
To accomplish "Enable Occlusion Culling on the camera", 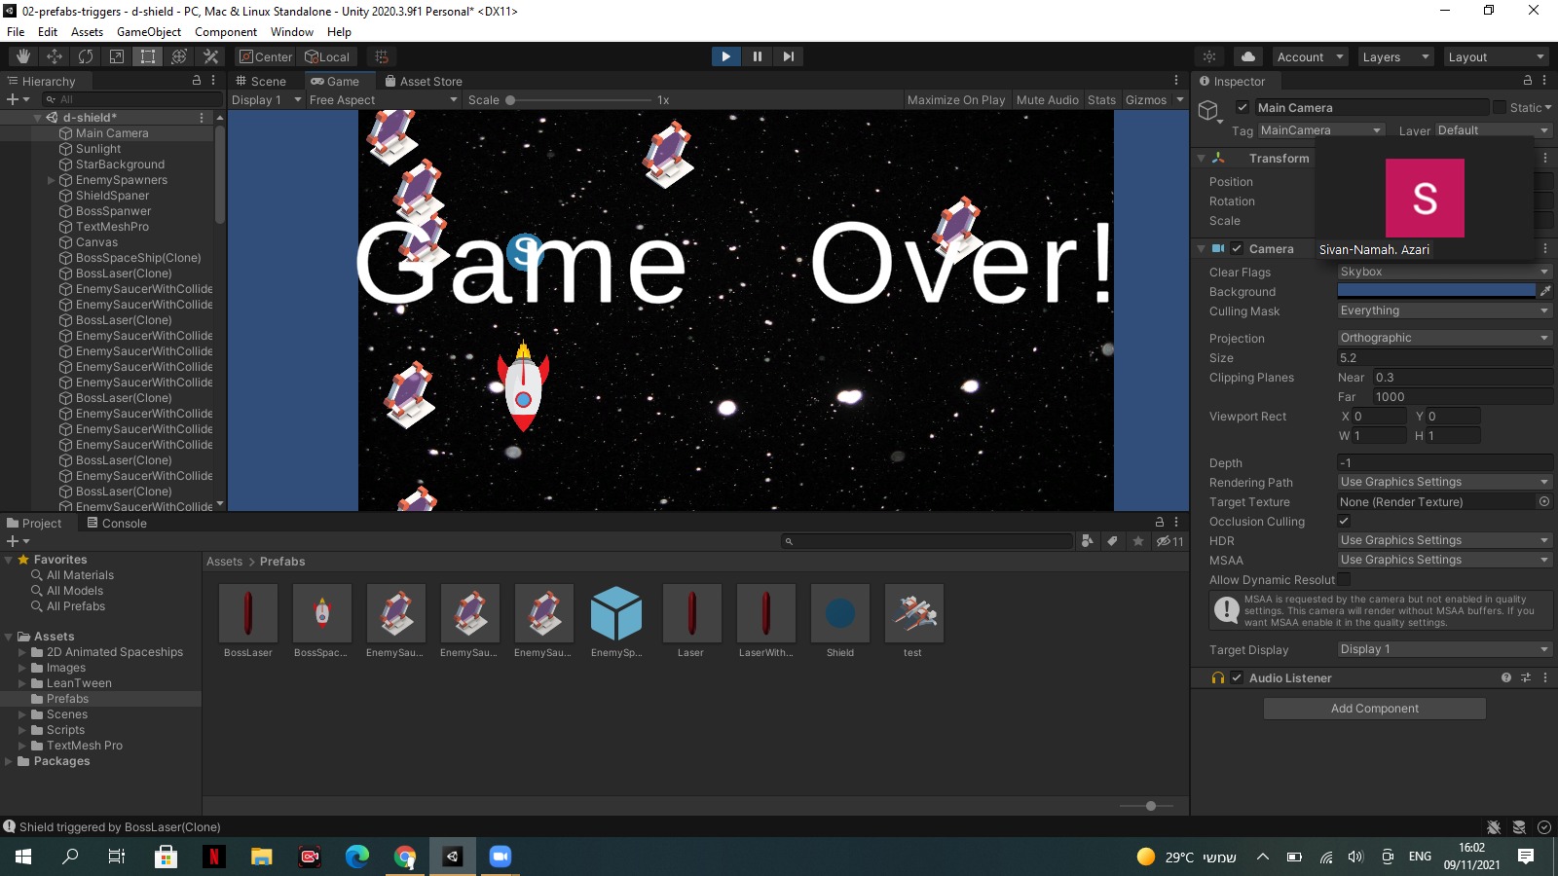I will tap(1344, 521).
